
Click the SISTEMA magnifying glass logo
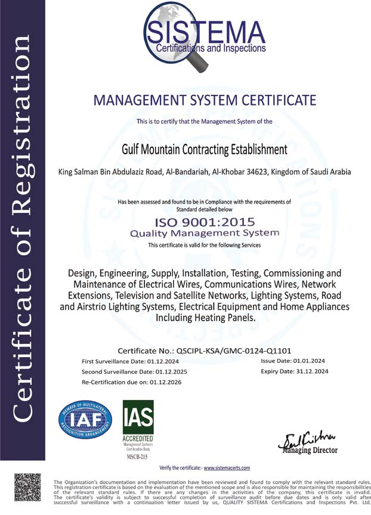point(205,36)
